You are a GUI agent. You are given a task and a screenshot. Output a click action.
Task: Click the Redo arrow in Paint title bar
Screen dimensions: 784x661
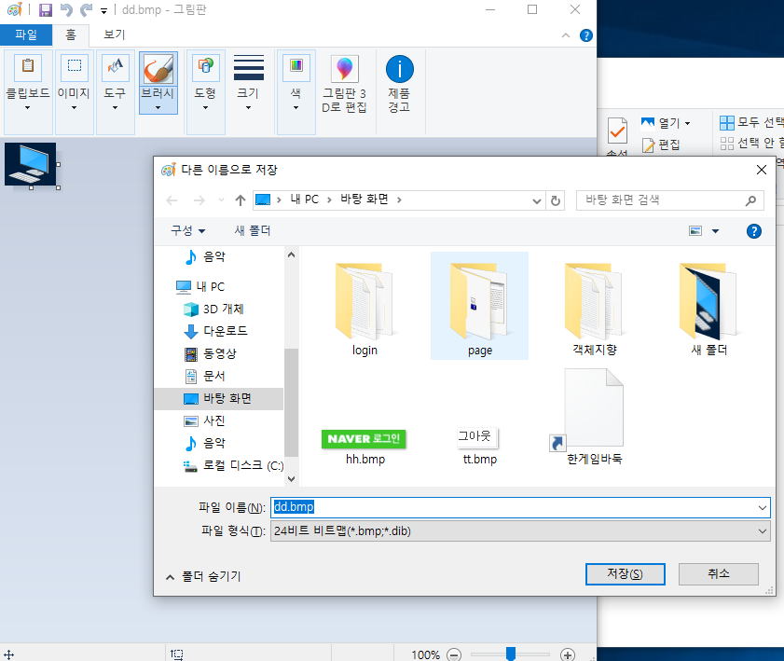(87, 9)
